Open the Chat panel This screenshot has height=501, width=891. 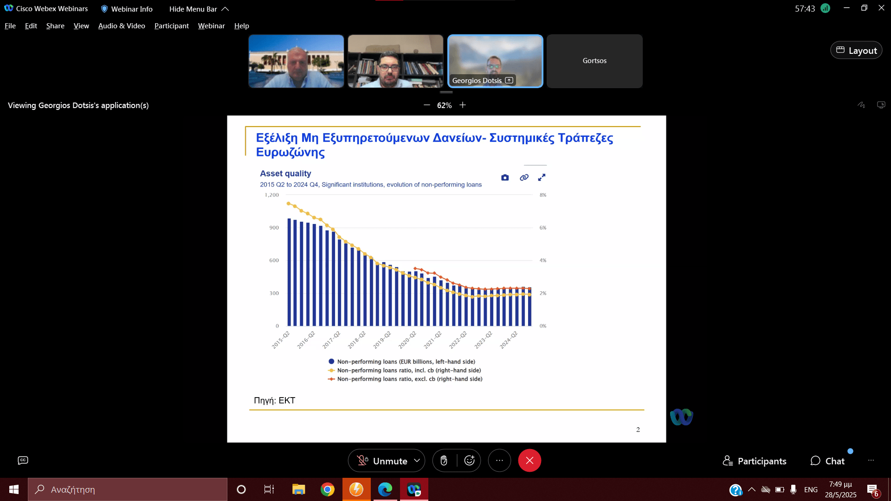827,461
